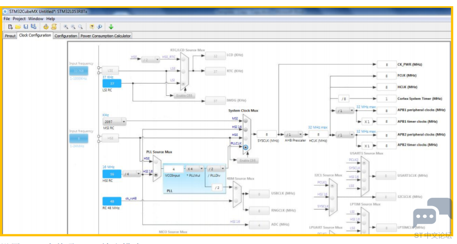Screen dimensions: 457x244
Task: Click the X1 APB1 timer multiplier box
Action: (x=367, y=121)
